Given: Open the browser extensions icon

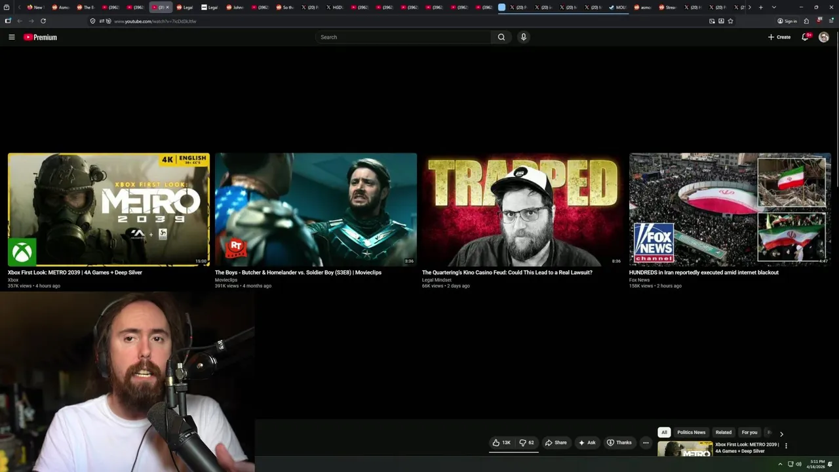Looking at the screenshot, I should click(807, 21).
